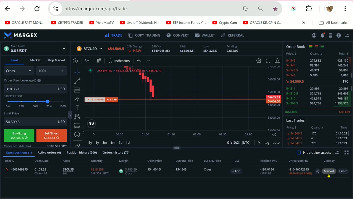Go to WALLET in top menu
This screenshot has width=353, height=199.
click(x=205, y=35)
